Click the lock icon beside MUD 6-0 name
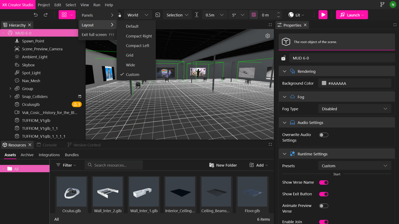 [x=284, y=58]
